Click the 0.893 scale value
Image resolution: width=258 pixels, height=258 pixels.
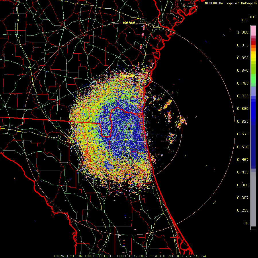[x=243, y=58]
